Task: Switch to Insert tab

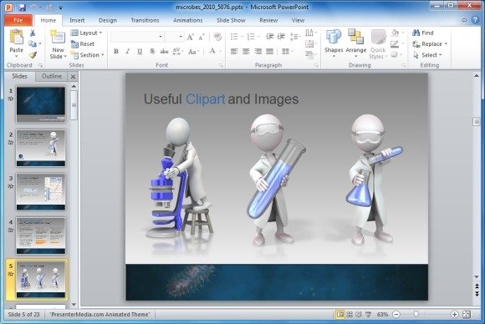Action: (77, 20)
